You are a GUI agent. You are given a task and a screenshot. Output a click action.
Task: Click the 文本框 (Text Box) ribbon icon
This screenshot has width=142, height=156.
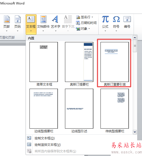(31, 19)
